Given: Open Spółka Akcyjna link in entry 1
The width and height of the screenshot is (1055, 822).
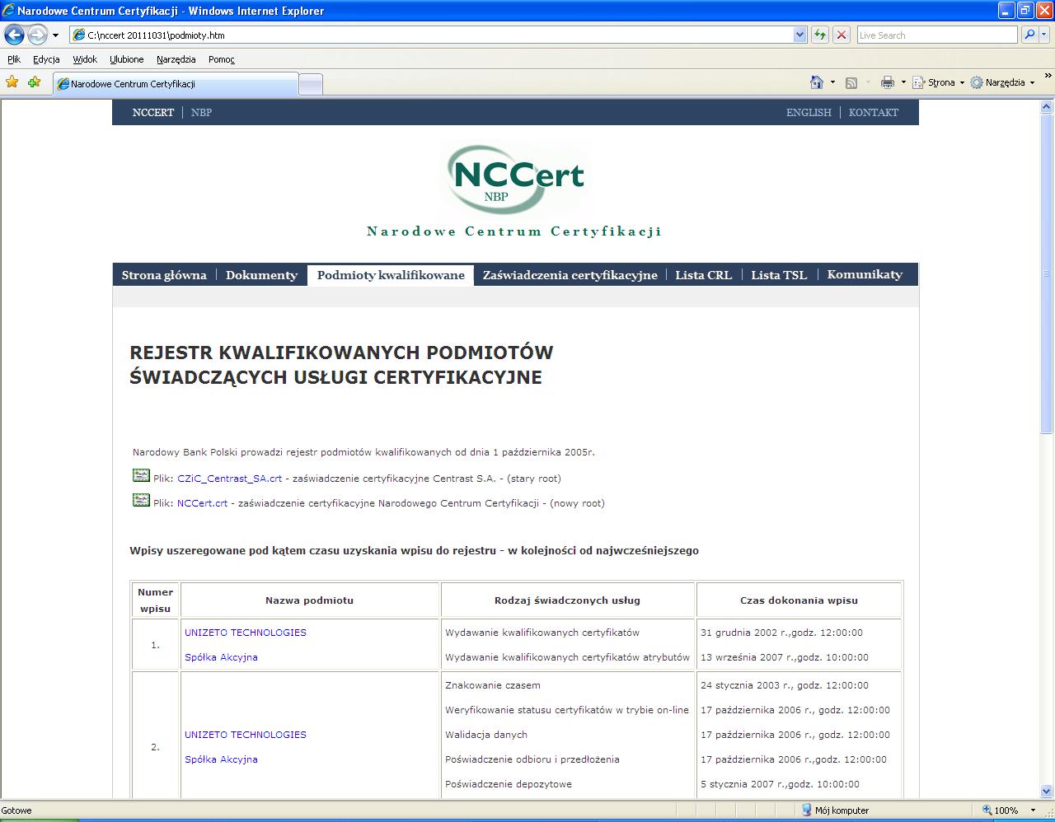Looking at the screenshot, I should (x=221, y=657).
